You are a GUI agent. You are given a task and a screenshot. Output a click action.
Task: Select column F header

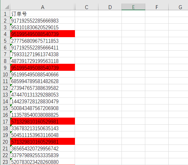tap(157, 7)
